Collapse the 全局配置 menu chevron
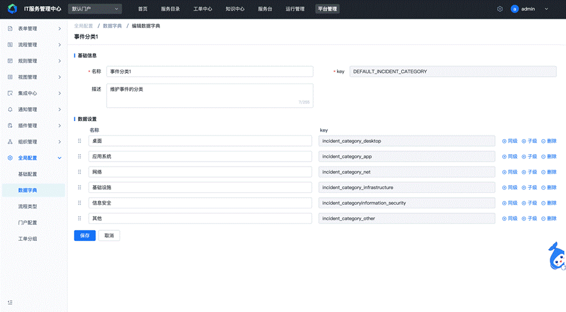 [x=59, y=158]
